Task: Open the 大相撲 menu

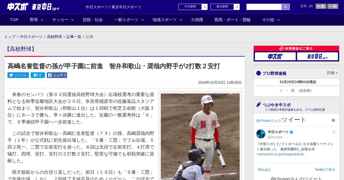Action: coord(197,20)
